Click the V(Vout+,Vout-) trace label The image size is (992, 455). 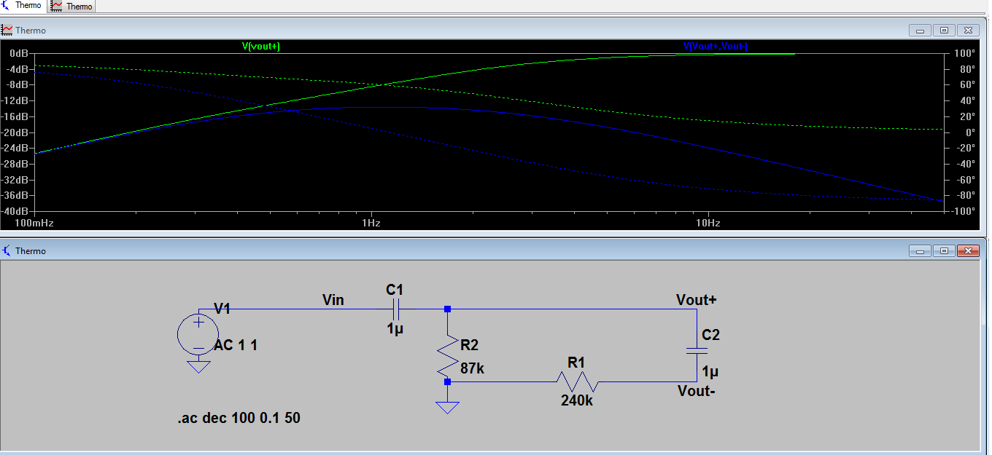pos(716,47)
